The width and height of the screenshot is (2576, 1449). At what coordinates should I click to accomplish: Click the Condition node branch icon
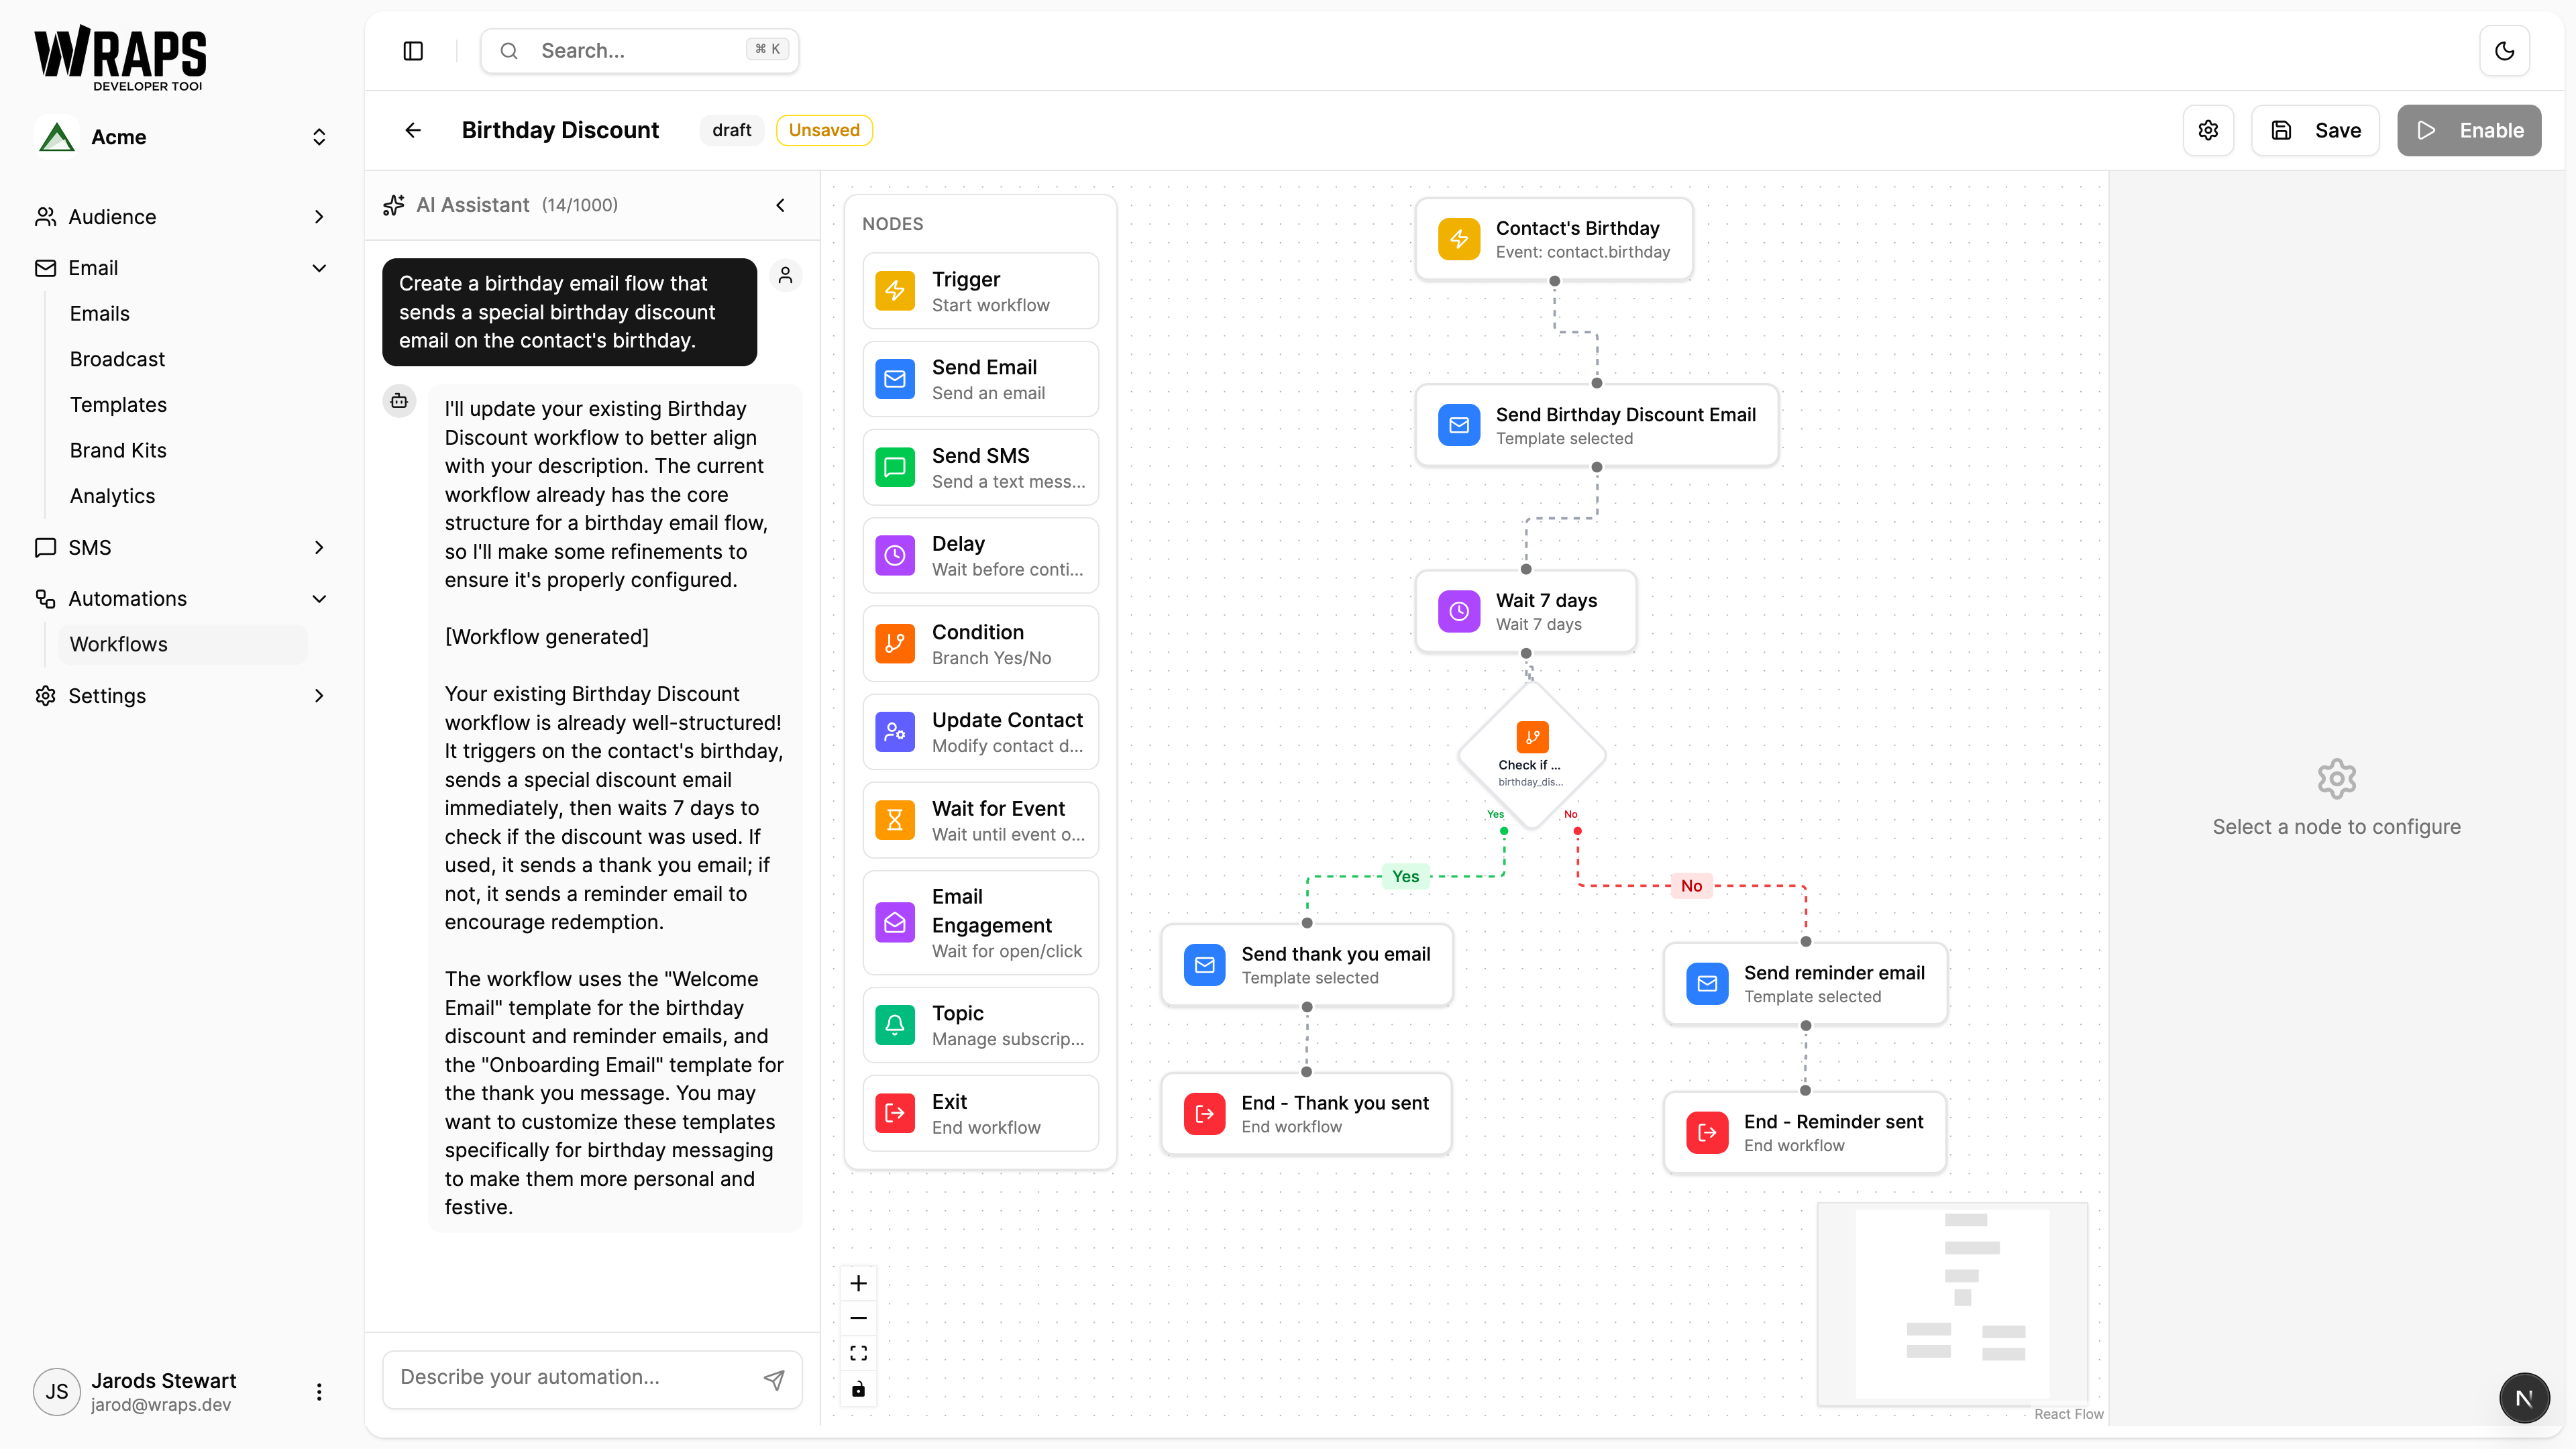894,644
